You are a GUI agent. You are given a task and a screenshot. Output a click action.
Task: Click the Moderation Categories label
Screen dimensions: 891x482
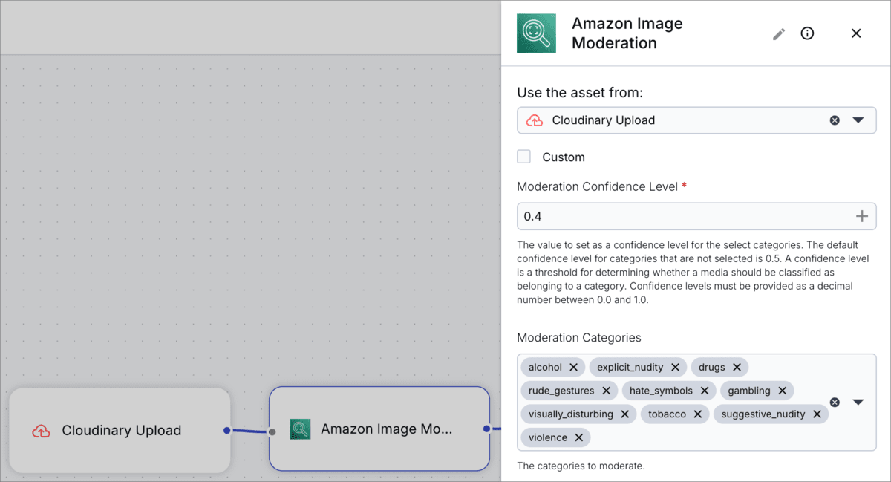[579, 337]
